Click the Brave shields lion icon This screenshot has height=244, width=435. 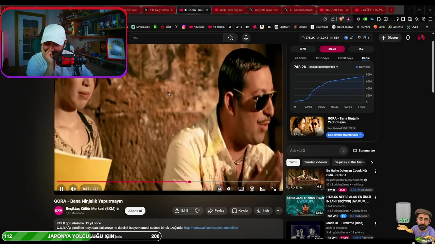click(341, 19)
